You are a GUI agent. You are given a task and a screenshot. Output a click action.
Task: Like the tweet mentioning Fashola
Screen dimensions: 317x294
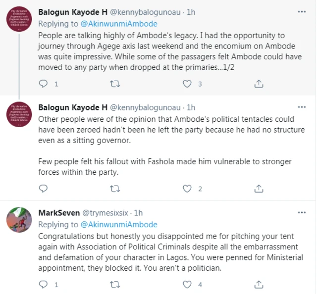[x=187, y=189]
